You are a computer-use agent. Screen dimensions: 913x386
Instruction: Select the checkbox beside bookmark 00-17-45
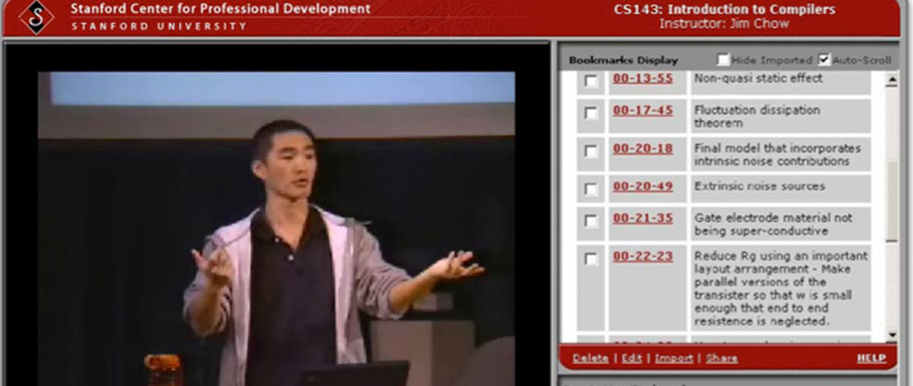point(592,113)
